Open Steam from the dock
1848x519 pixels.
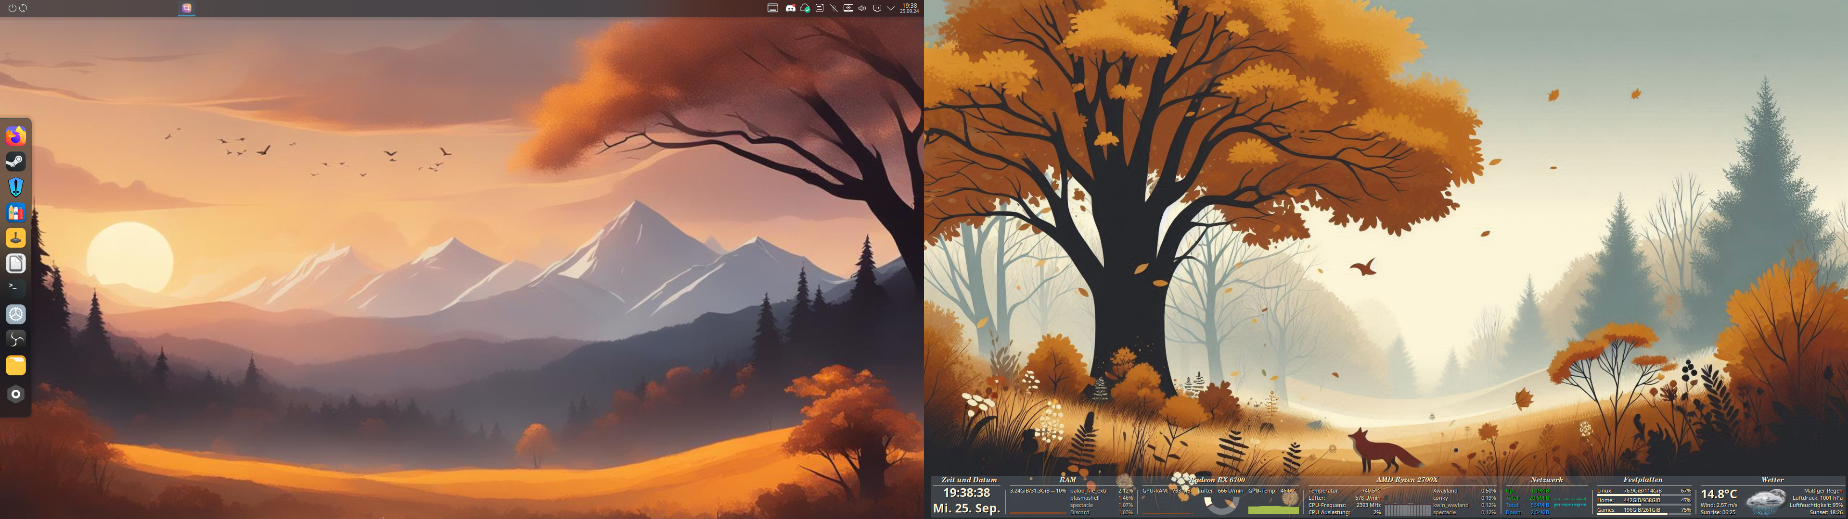(16, 161)
